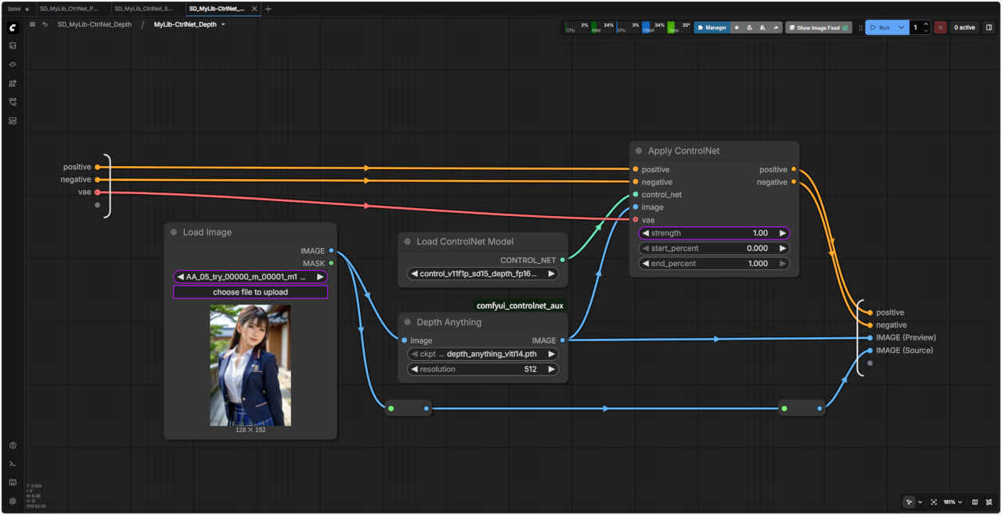This screenshot has height=515, width=1002.
Task: Toggle the minimap icon at bottom right
Action: pos(975,502)
